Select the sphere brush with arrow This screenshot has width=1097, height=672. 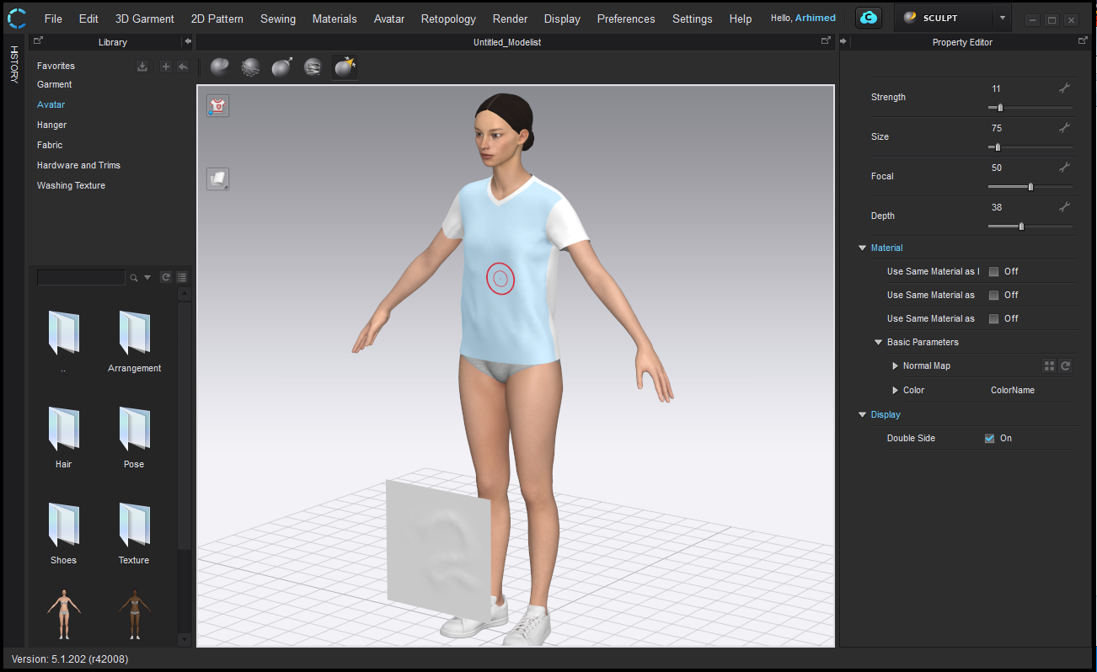coord(281,67)
